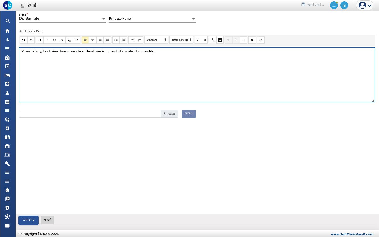Expand the Template Name dropdown

tap(152, 19)
